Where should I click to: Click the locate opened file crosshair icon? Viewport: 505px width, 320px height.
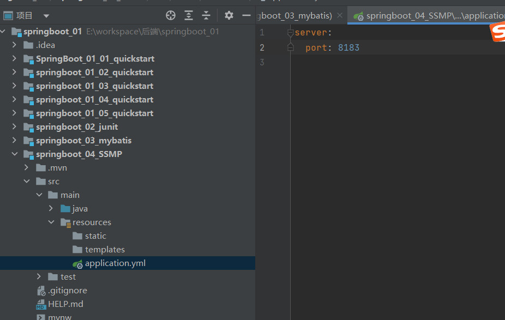point(171,15)
